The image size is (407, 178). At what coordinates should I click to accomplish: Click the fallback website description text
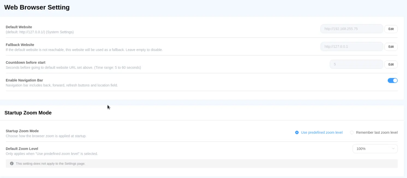coord(84,50)
